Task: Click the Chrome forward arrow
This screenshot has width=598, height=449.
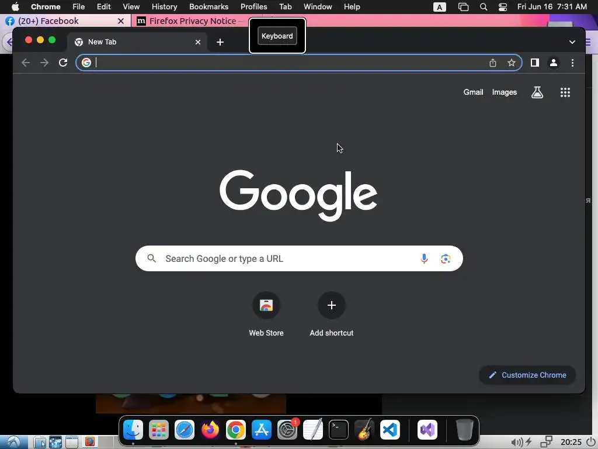Action: click(x=44, y=63)
